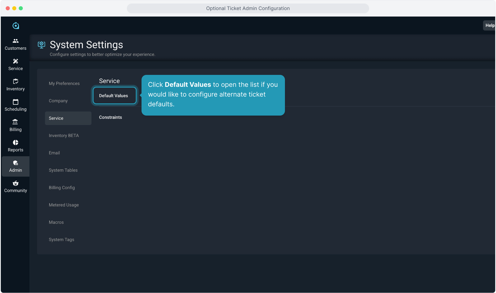Open the Reports pie chart icon
Image resolution: width=496 pixels, height=293 pixels.
pyautogui.click(x=15, y=142)
